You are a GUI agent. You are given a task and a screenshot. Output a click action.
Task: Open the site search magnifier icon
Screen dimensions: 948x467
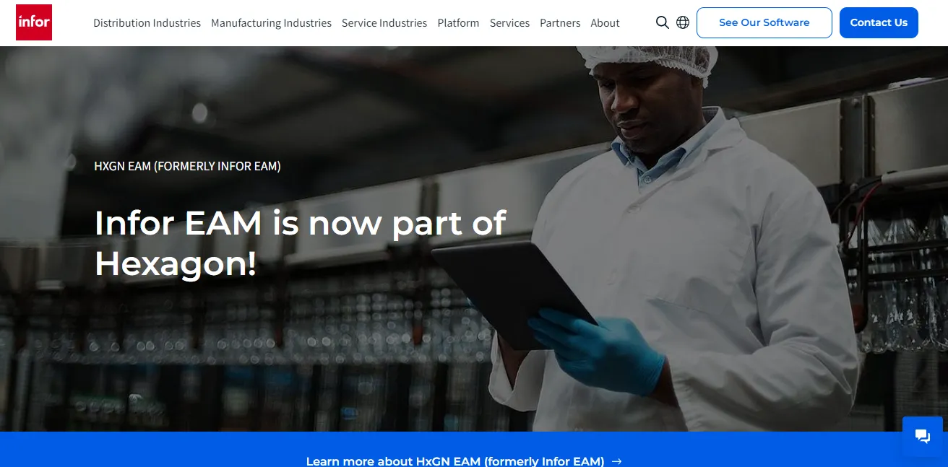[x=662, y=22]
